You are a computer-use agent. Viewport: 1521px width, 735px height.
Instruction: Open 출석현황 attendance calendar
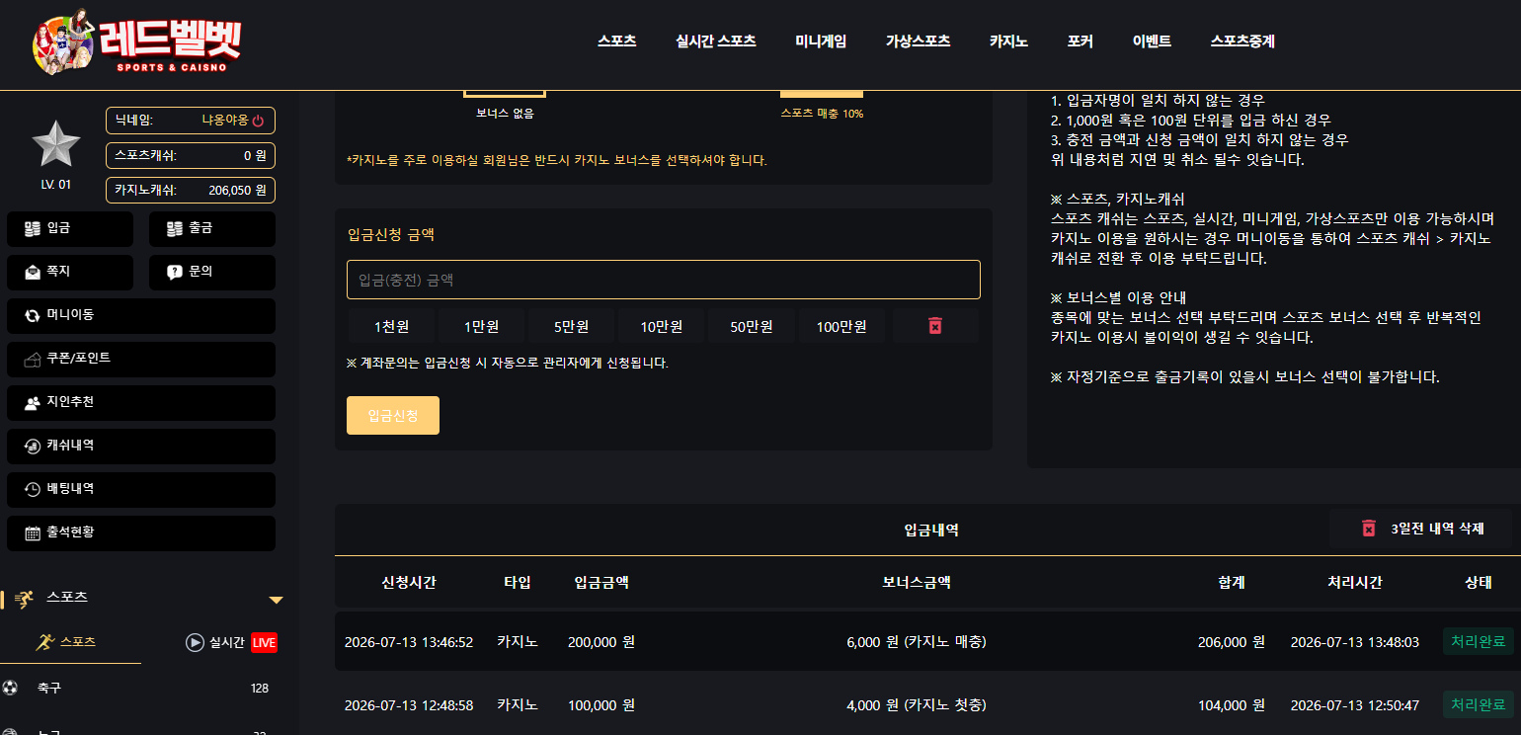pyautogui.click(x=141, y=533)
